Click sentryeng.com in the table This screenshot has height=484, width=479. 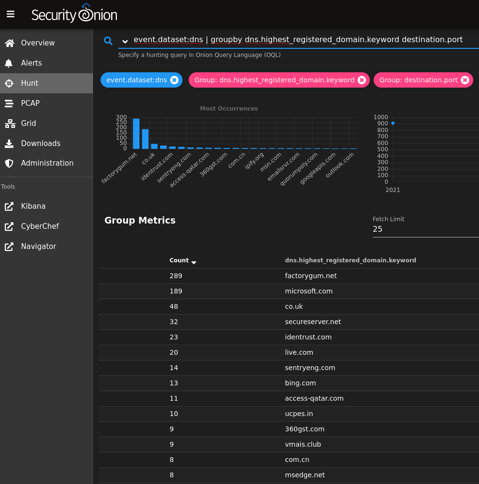(x=310, y=368)
